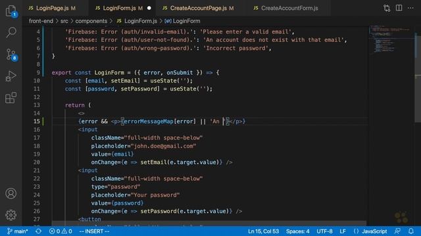Open the editor More Actions ellipsis
421x236 pixels.
[410, 8]
